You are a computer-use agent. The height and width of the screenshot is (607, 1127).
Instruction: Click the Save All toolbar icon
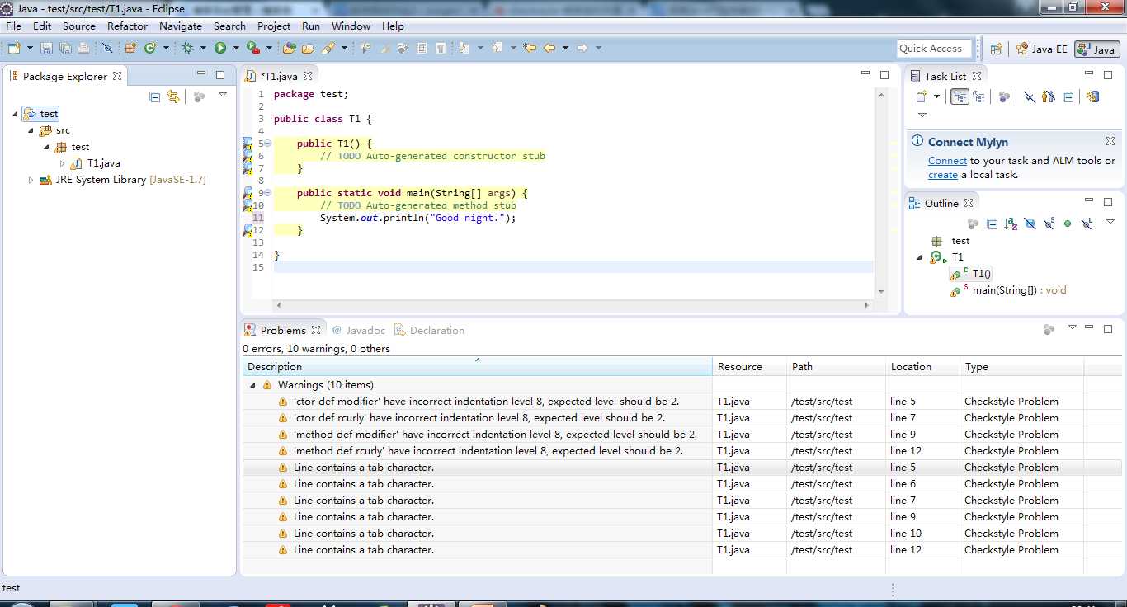(65, 49)
